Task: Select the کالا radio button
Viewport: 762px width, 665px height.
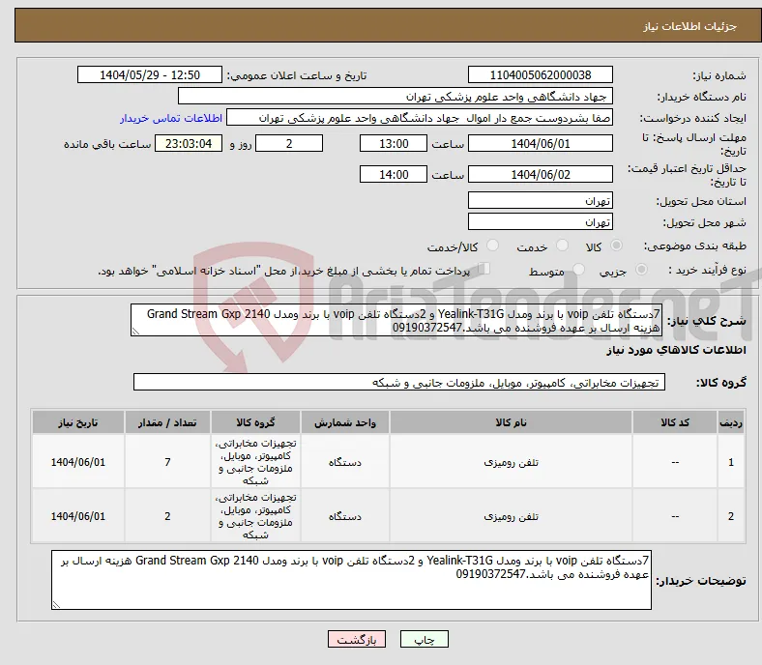Action: (616, 246)
